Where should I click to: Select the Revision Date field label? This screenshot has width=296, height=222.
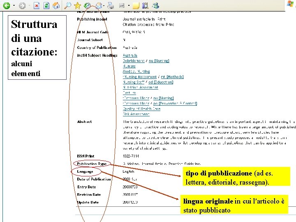tap(89, 194)
